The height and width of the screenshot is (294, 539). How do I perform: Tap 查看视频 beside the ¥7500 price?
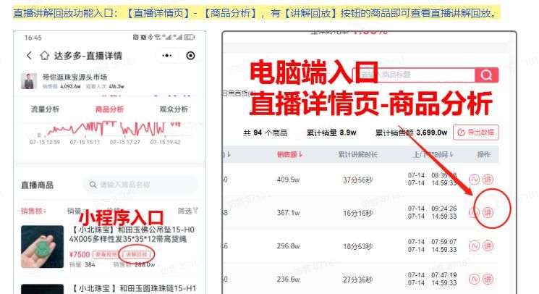point(106,254)
